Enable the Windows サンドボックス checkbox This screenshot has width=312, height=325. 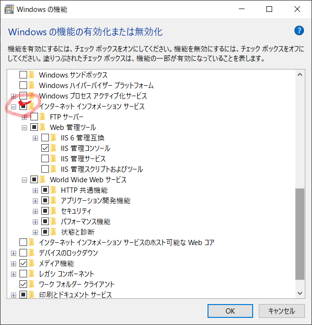pos(23,75)
